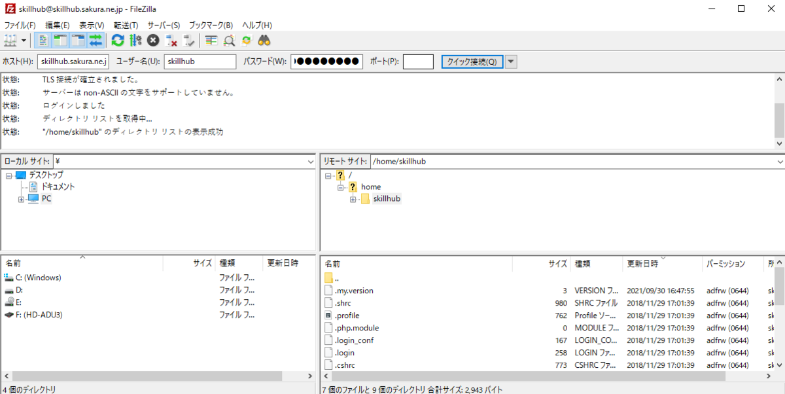The height and width of the screenshot is (394, 785).
Task: Toggle local directory tree display
Action: [60, 41]
